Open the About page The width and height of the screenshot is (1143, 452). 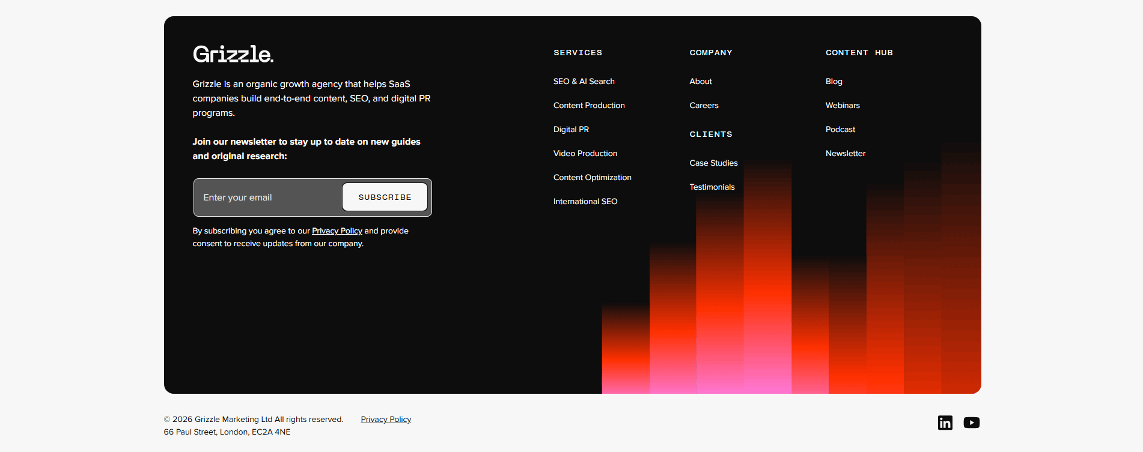tap(700, 81)
